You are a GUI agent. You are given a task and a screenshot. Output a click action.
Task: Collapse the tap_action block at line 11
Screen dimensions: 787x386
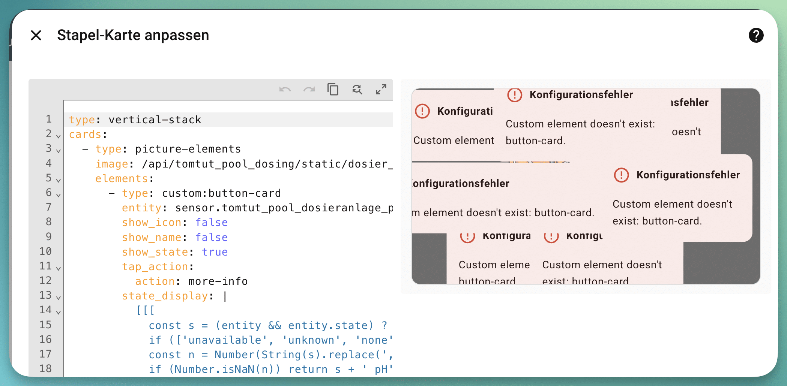pos(59,268)
